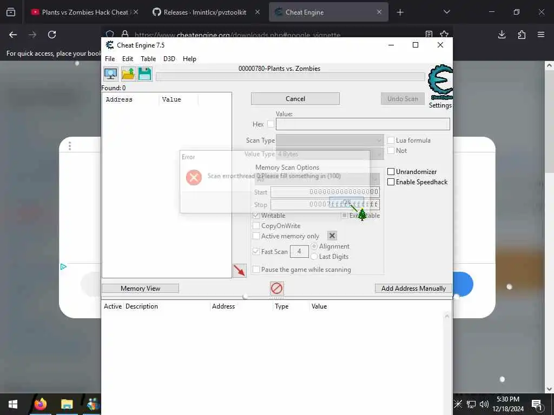Open File Explorer from the taskbar
The width and height of the screenshot is (554, 415).
coord(67,404)
